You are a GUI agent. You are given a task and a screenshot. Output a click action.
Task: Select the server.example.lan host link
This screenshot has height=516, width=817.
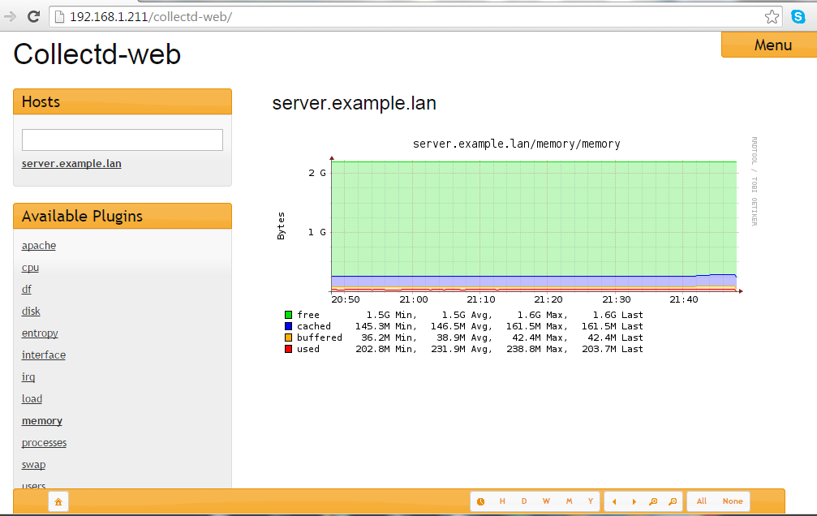click(x=71, y=164)
